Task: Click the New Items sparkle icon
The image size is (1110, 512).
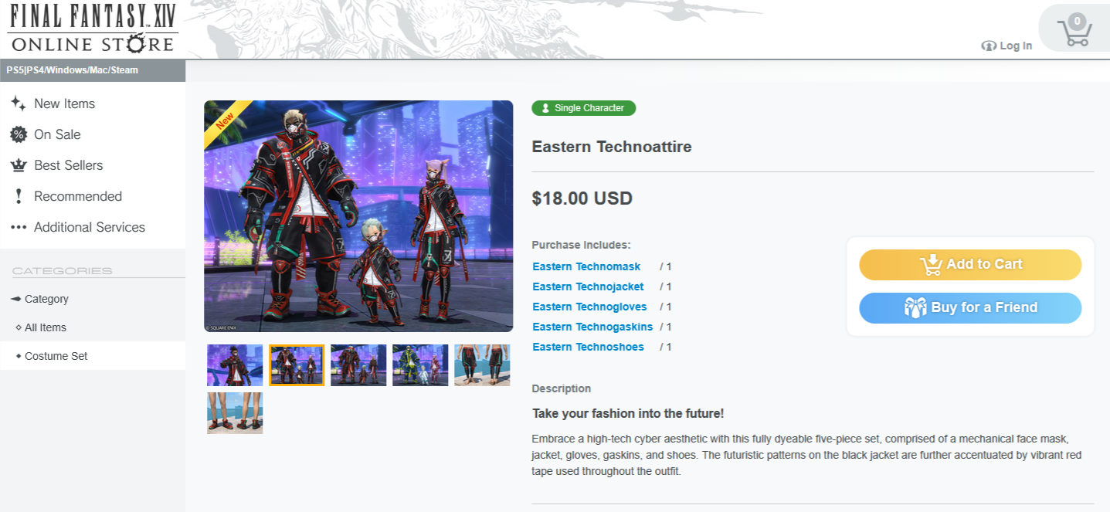Action: point(19,103)
